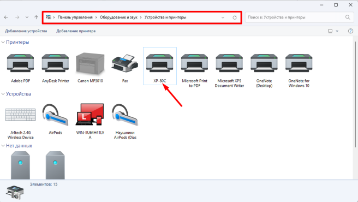Click the Canon MF3010 label text

click(x=90, y=81)
